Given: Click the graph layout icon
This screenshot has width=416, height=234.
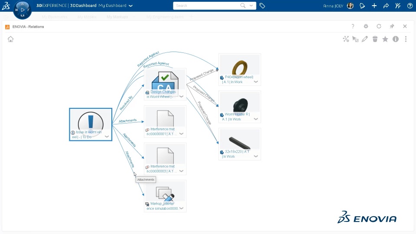Looking at the screenshot, I should (x=346, y=39).
